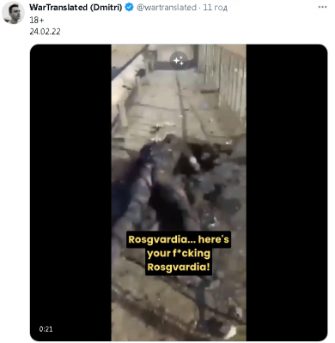Click the blue verified checkmark badge
This screenshot has width=335, height=343.
tap(130, 7)
